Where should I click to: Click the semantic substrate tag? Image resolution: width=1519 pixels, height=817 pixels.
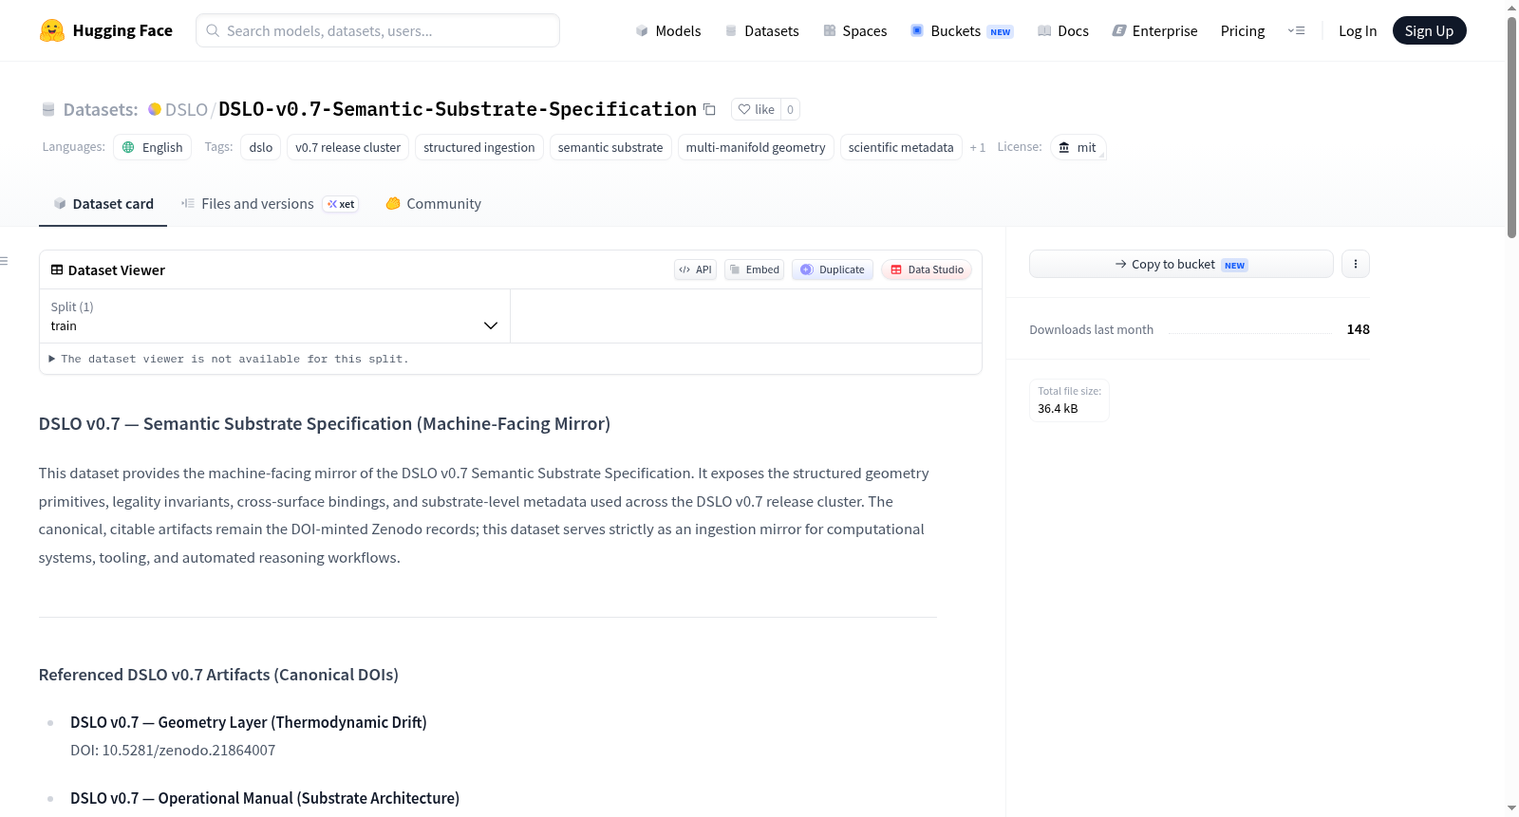[610, 147]
